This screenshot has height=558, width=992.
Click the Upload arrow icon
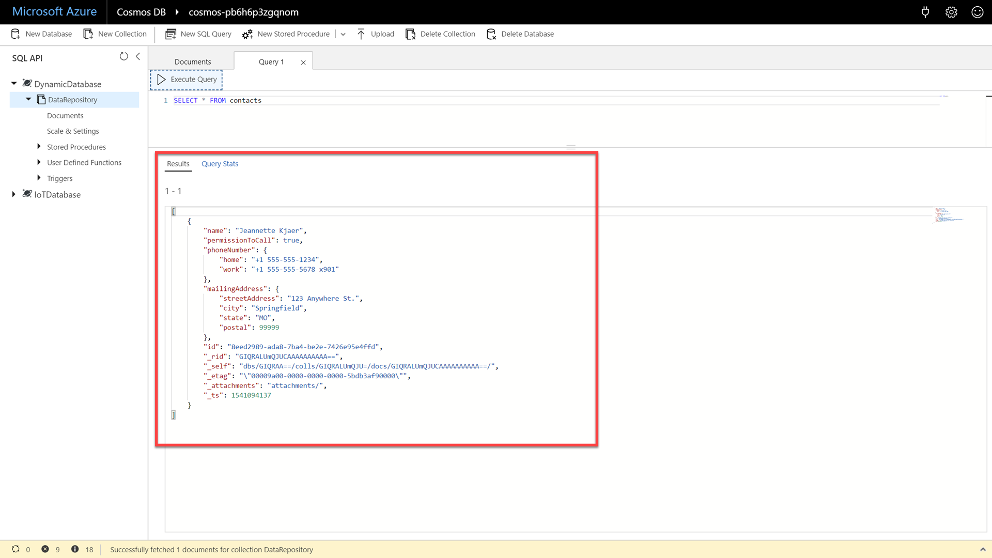361,34
